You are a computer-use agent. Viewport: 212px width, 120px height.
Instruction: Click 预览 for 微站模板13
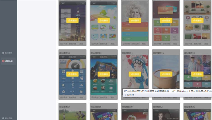click(x=113, y=97)
